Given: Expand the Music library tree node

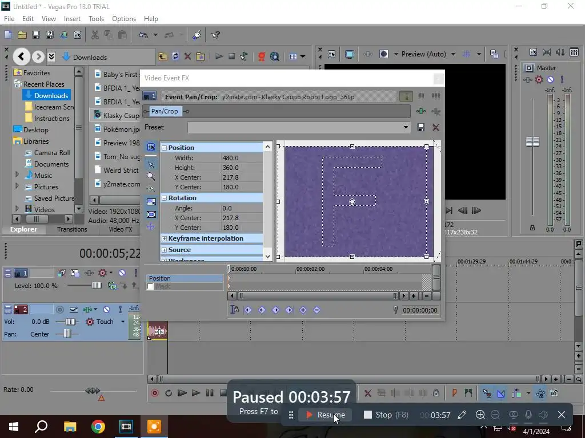Looking at the screenshot, I should 17,175.
